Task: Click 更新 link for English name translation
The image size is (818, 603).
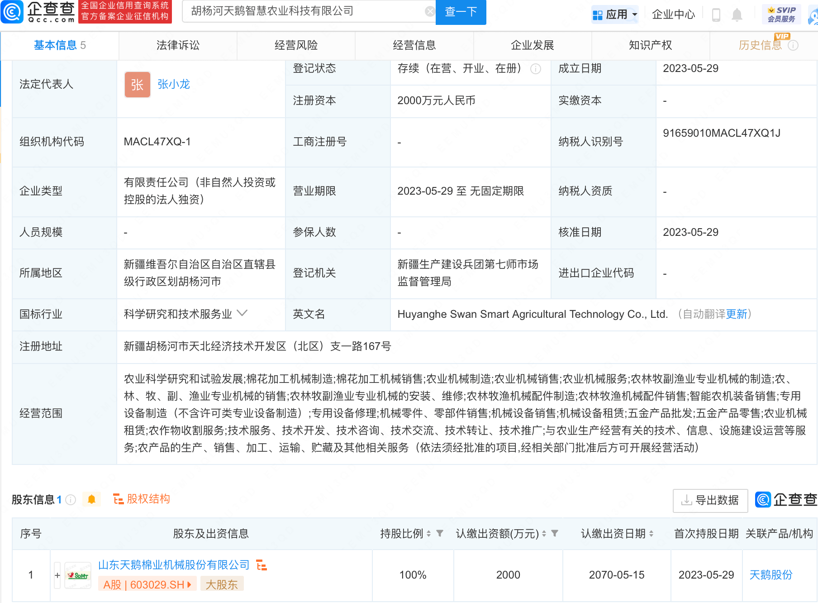Action: tap(737, 314)
